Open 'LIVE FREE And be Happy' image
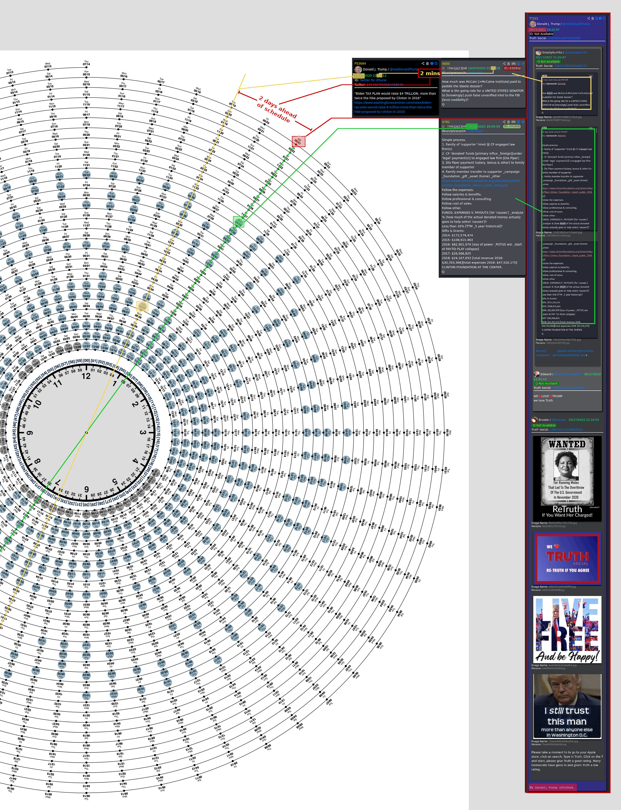Viewport: 621px width, 810px height. pos(567,629)
